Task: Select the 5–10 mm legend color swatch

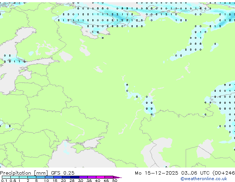Action: 40,177
